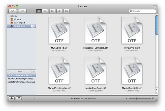
Task: Click the window resize corner grip
Action: [x=157, y=100]
